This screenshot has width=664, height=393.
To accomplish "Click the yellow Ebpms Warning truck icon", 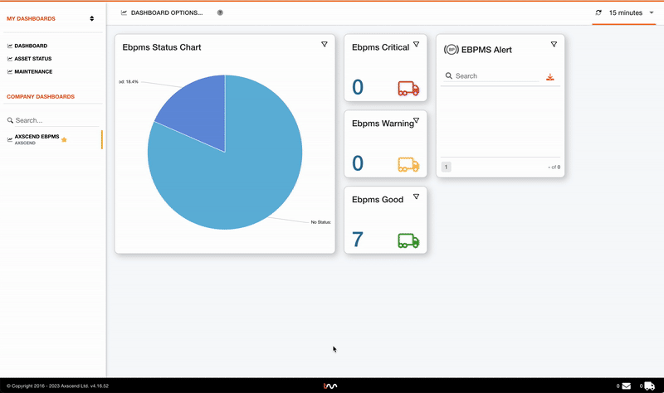I will (x=408, y=164).
